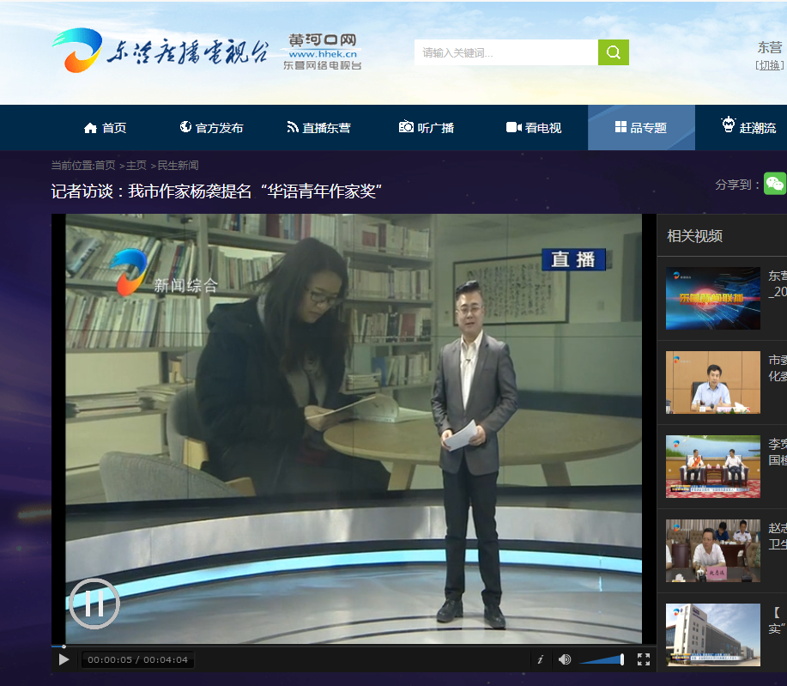Open the 赶潮流 menu item
The height and width of the screenshot is (686, 787).
point(748,128)
